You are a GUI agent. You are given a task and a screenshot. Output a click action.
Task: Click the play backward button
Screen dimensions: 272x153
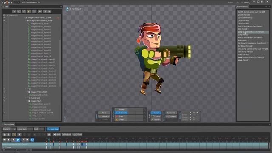click(14, 140)
